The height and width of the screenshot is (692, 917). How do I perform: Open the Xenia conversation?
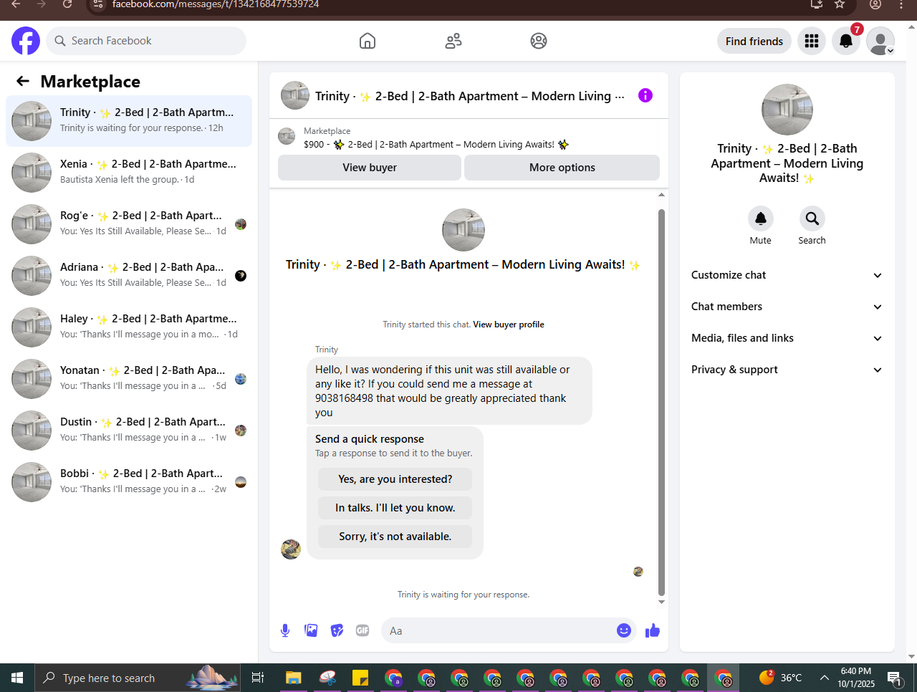pos(129,173)
